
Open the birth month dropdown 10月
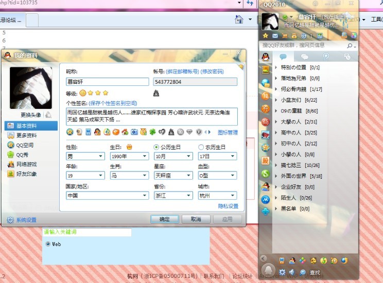pos(173,156)
